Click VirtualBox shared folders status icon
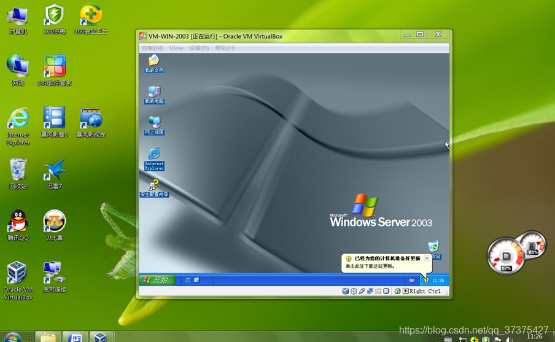 378,291
